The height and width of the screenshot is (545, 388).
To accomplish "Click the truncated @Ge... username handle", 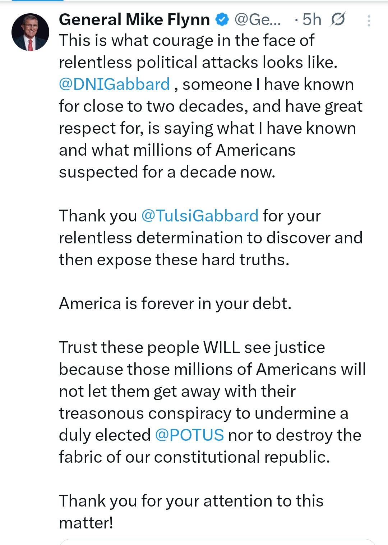I will [x=258, y=19].
